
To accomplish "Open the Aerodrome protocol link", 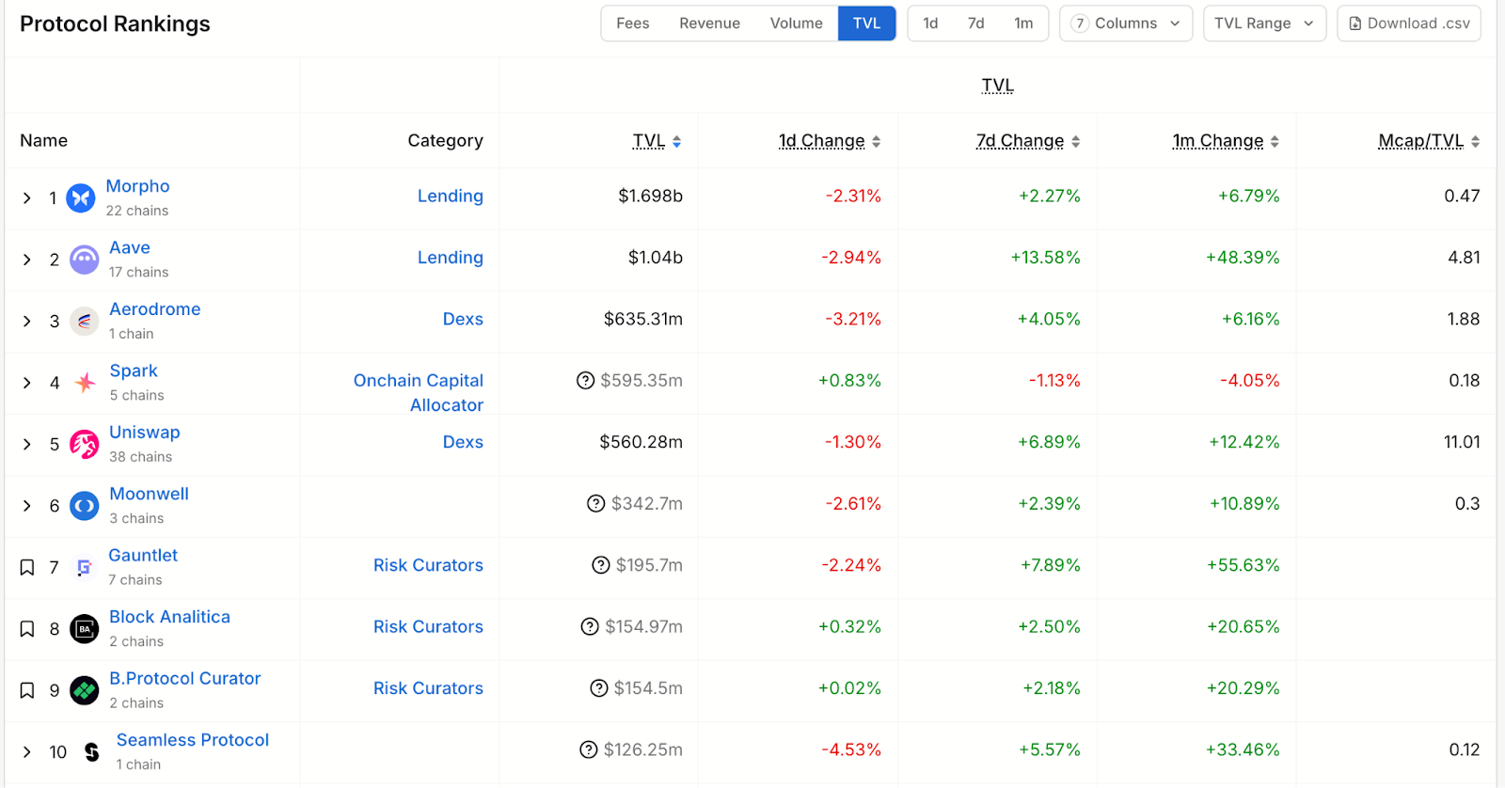I will pyautogui.click(x=154, y=309).
